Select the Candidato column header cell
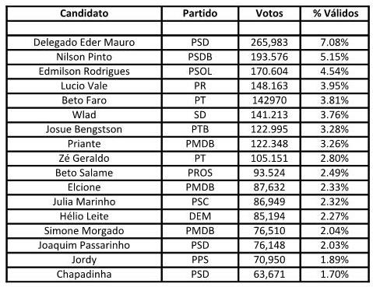 [x=84, y=13]
